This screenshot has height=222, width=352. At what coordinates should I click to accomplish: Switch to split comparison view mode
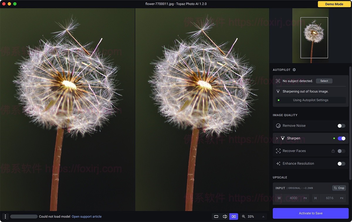(225, 216)
